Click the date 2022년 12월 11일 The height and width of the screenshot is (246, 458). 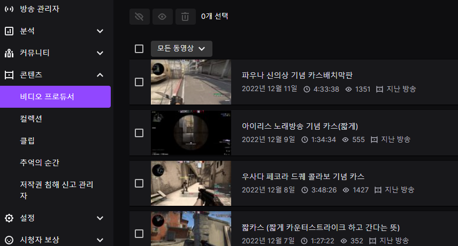(269, 88)
